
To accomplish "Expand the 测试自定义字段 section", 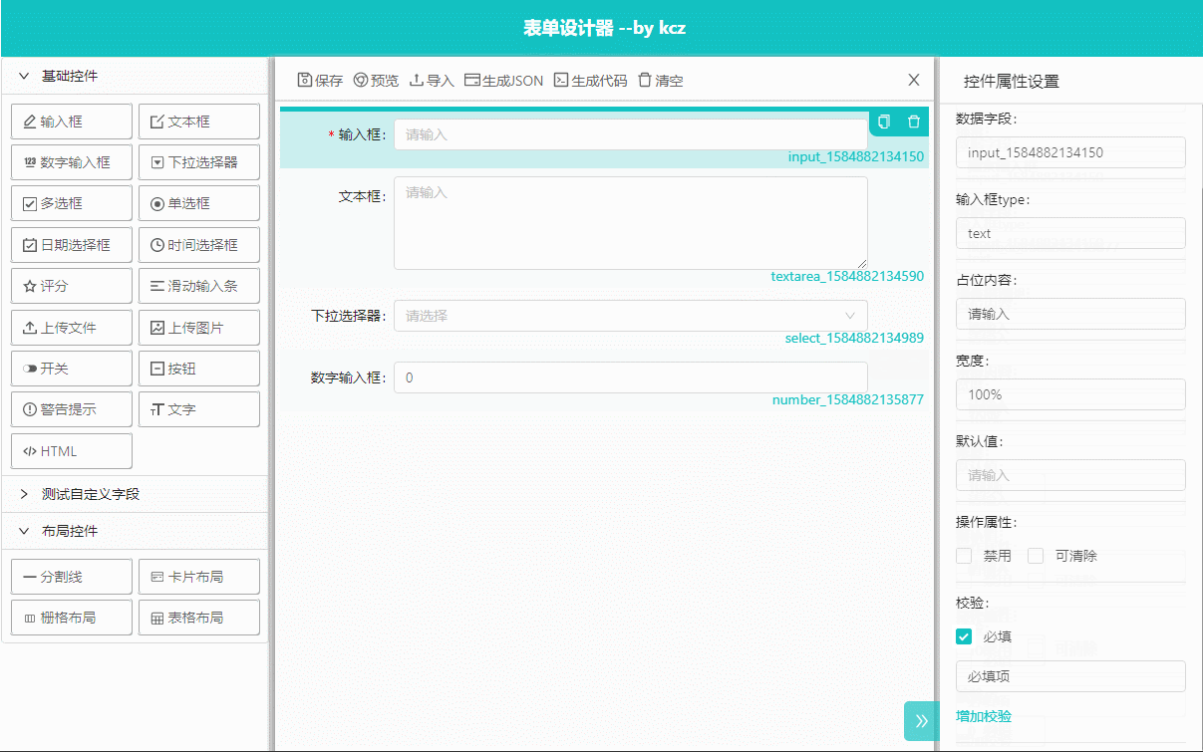I will [79, 493].
